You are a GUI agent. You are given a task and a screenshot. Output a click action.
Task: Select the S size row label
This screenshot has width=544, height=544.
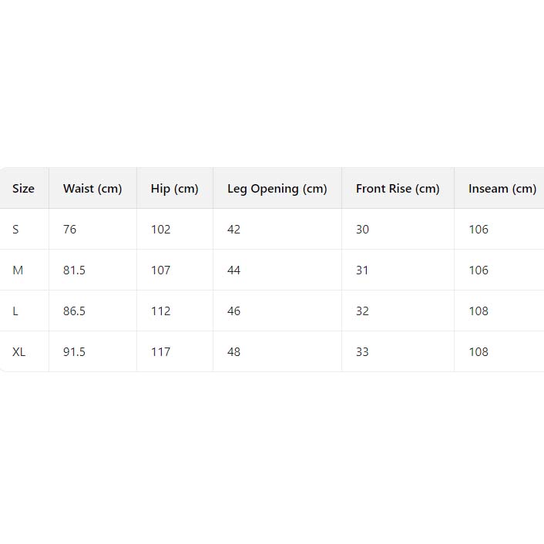pyautogui.click(x=16, y=230)
